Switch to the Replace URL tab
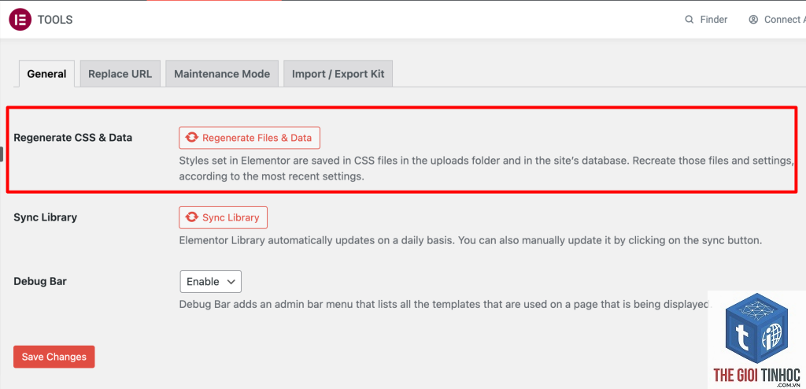 (x=120, y=73)
